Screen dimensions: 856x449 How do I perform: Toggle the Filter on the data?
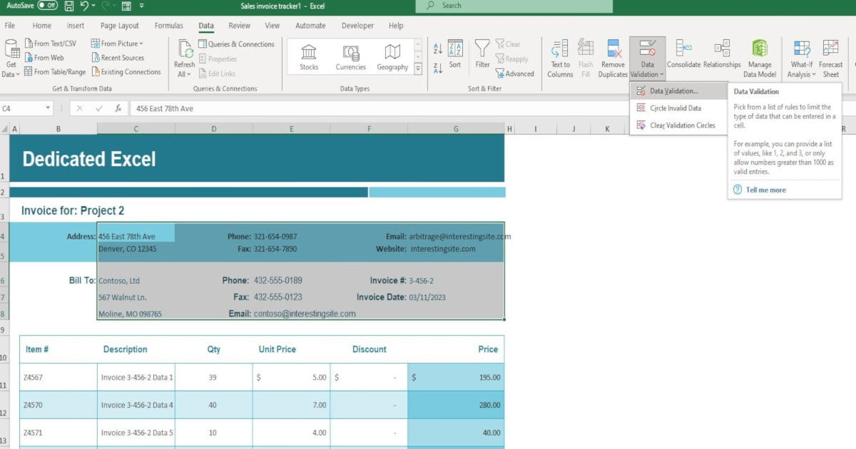click(x=483, y=53)
